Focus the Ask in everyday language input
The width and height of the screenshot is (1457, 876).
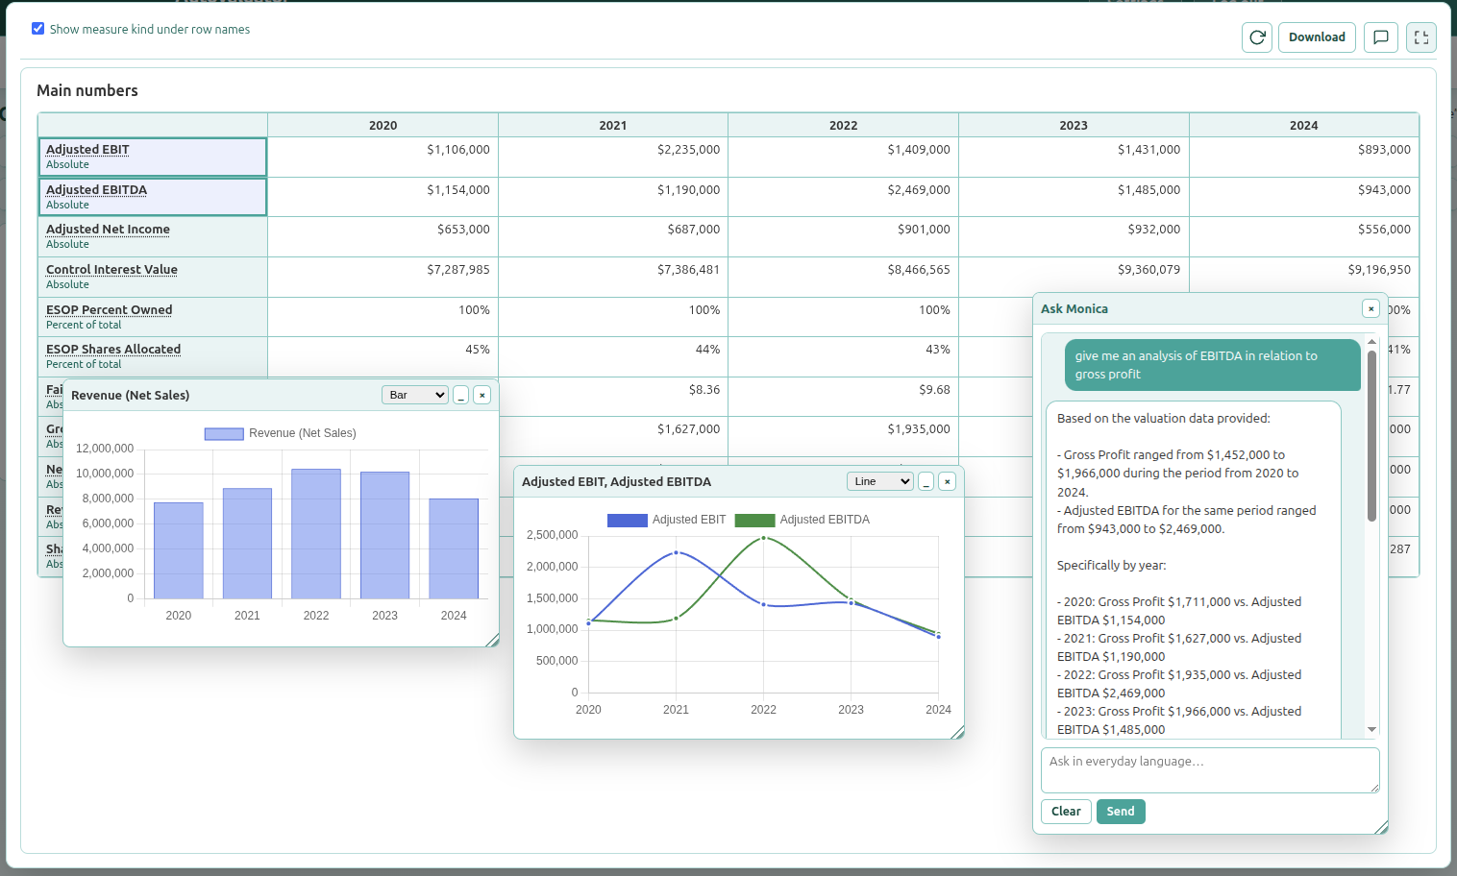pos(1210,770)
